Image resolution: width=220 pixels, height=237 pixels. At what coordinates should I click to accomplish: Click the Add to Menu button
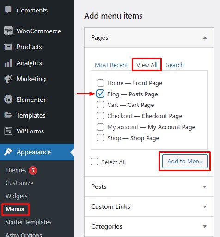coord(185,161)
